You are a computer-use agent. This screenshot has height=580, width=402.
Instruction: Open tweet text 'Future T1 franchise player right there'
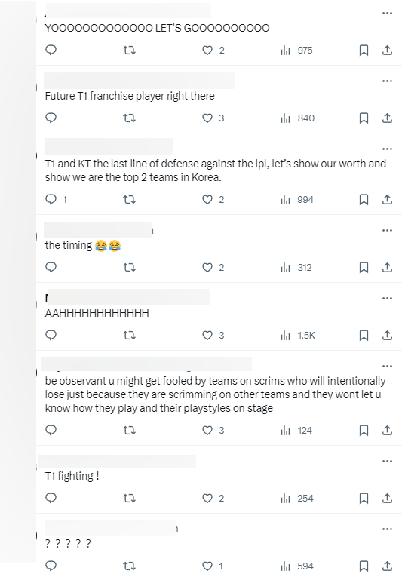[x=130, y=97]
